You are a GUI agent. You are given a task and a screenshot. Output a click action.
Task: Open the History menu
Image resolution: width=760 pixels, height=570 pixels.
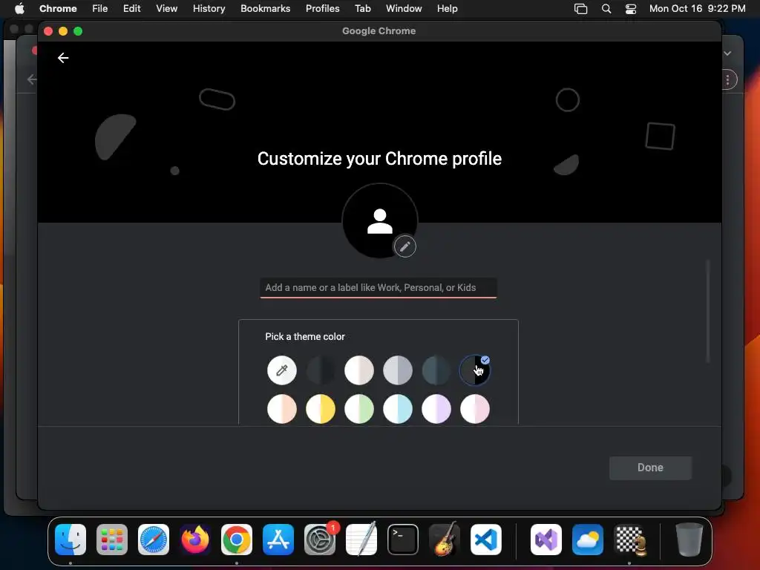(x=209, y=8)
